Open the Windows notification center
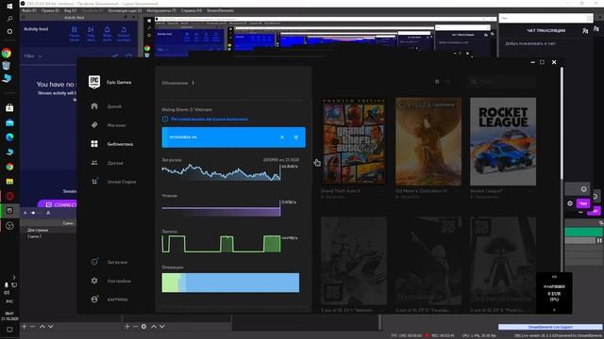This screenshot has width=604, height=339. coord(9,330)
